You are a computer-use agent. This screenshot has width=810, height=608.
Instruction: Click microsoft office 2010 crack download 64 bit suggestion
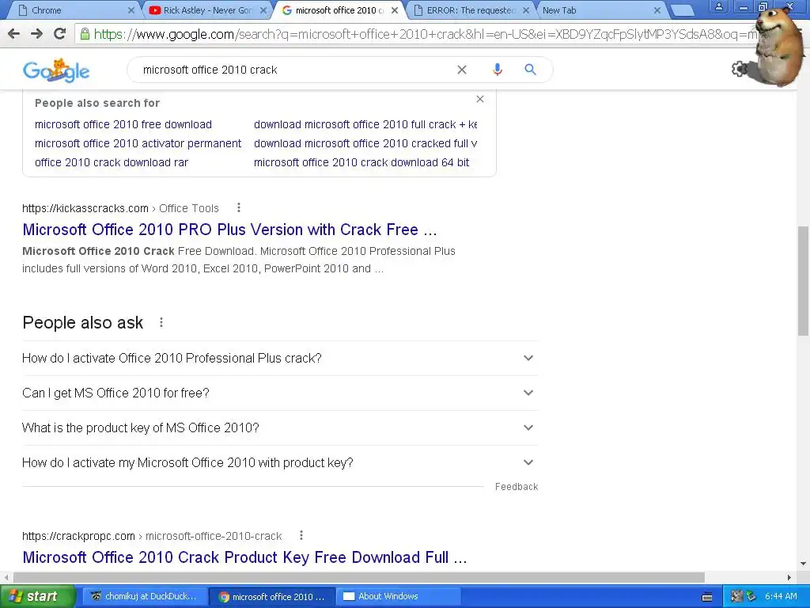[361, 162]
